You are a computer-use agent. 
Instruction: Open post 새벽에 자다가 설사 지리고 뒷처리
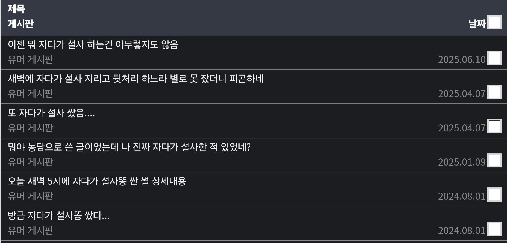136,79
